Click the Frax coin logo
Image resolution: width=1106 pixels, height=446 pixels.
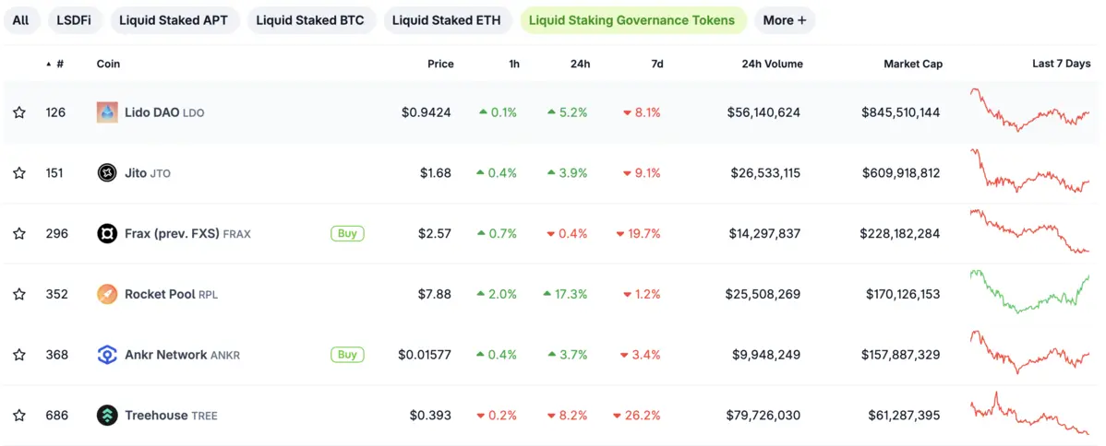tap(107, 234)
